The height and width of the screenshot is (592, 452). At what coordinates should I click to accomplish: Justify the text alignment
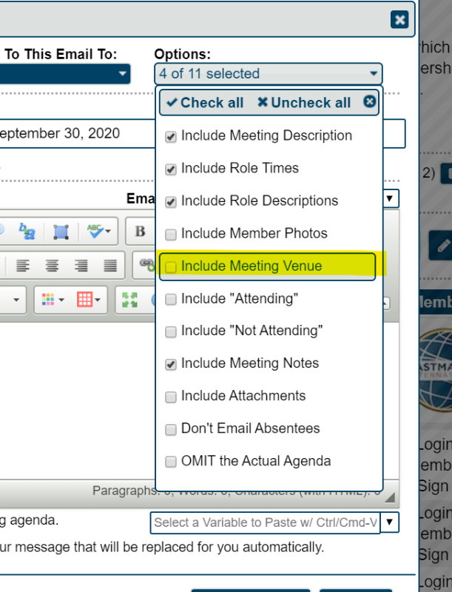click(x=110, y=266)
